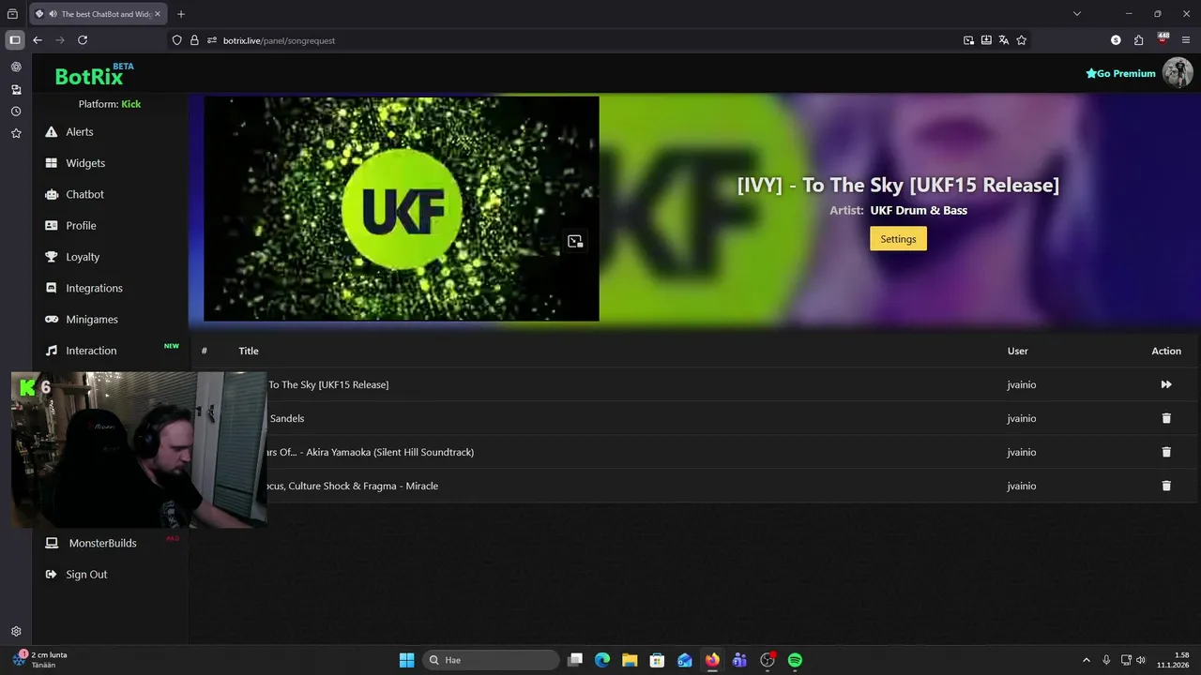Click the browser back arrow

[x=38, y=40]
